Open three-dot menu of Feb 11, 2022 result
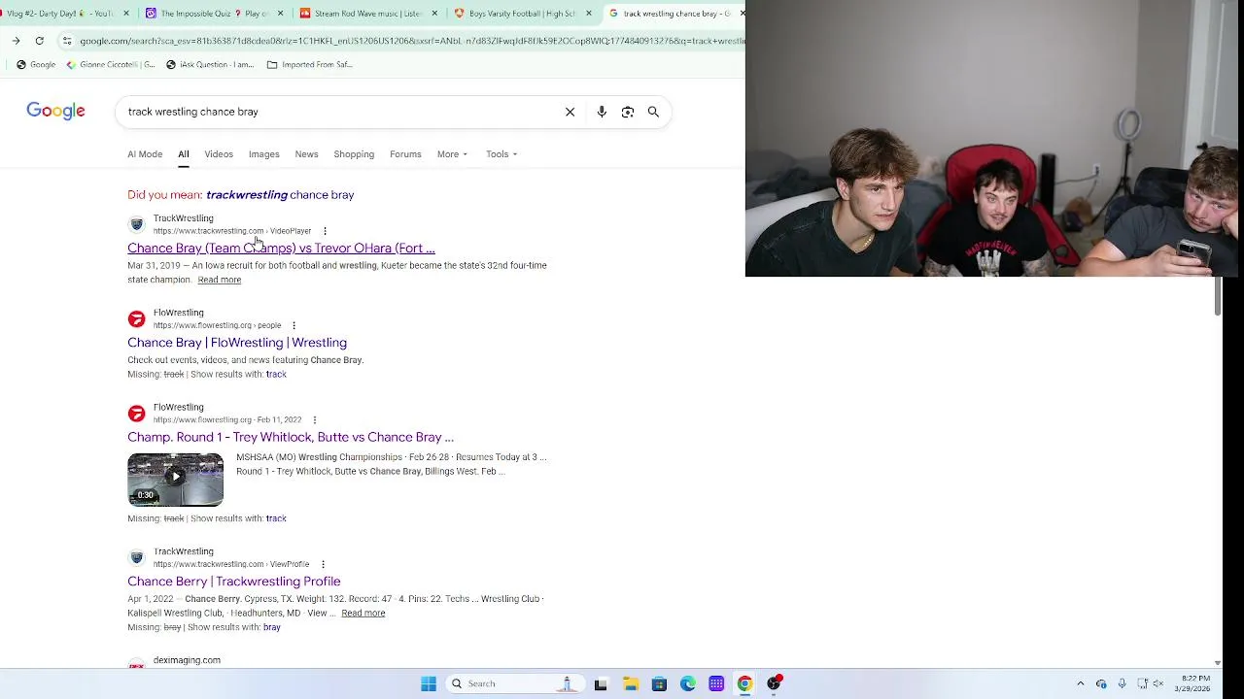 pyautogui.click(x=314, y=420)
